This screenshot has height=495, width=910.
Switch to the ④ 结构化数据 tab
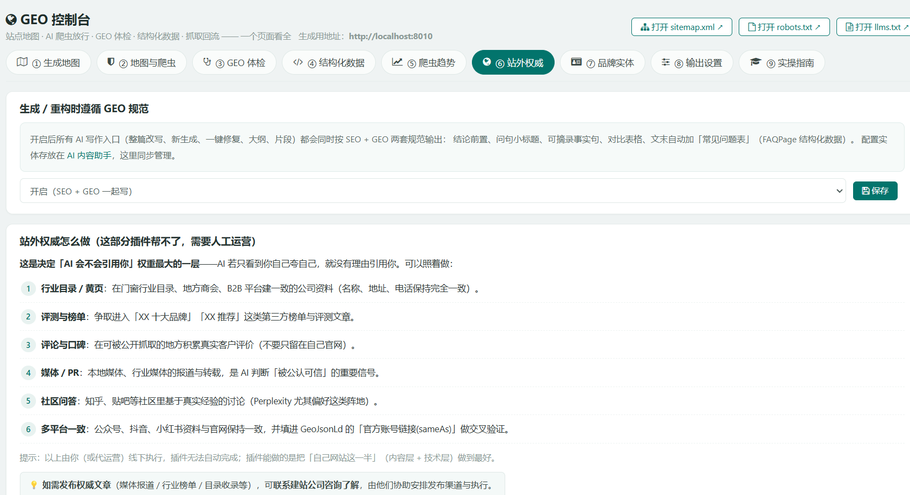pos(329,62)
